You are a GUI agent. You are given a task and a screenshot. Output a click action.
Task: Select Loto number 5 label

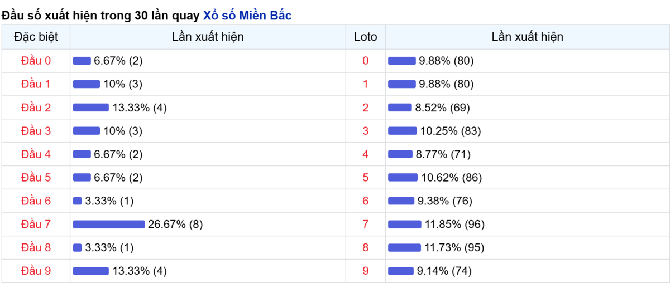pyautogui.click(x=366, y=178)
